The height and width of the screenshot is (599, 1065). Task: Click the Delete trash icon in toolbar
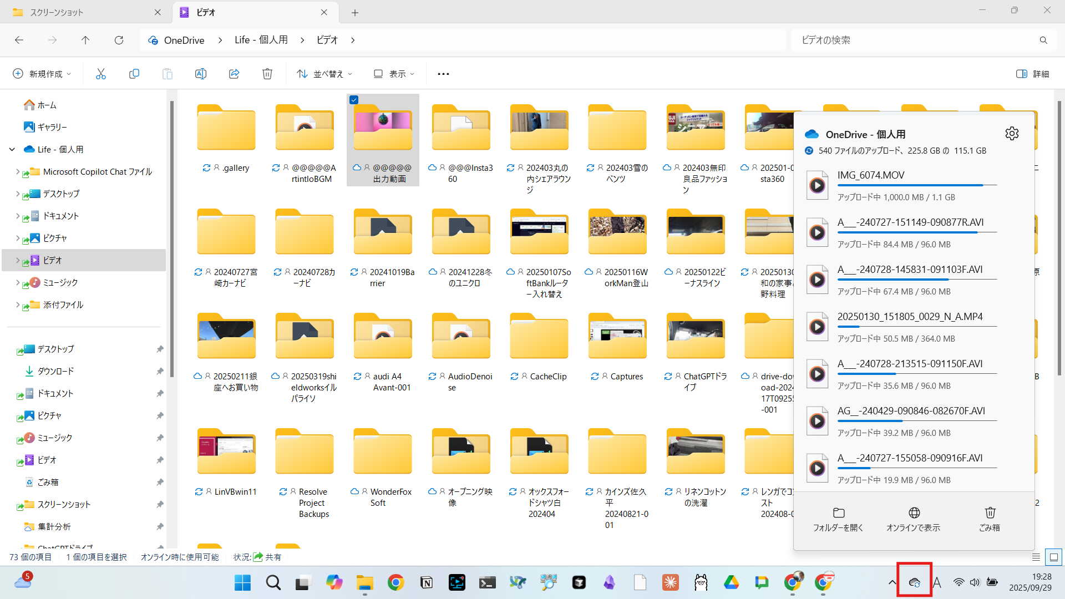point(267,74)
